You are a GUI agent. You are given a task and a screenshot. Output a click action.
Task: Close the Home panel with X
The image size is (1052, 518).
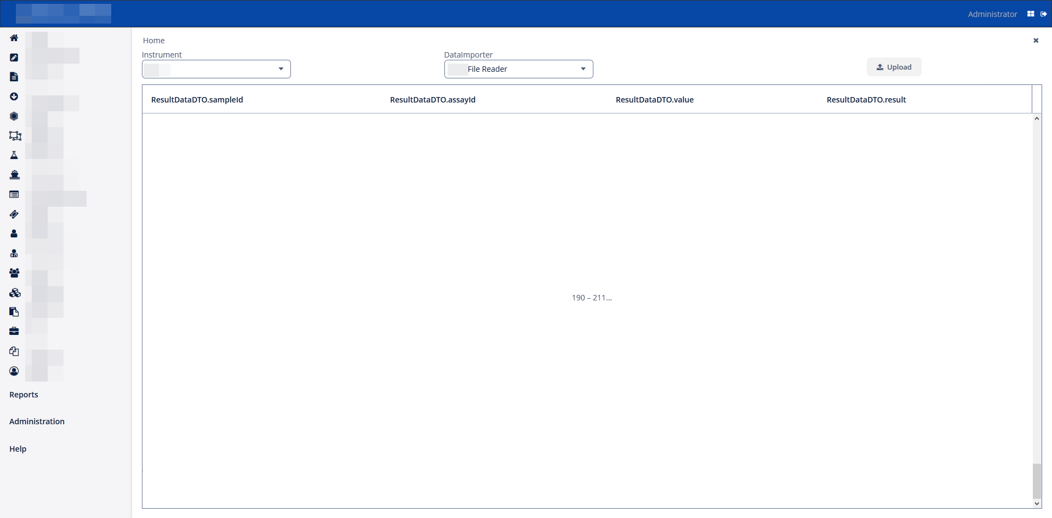[x=1036, y=41]
